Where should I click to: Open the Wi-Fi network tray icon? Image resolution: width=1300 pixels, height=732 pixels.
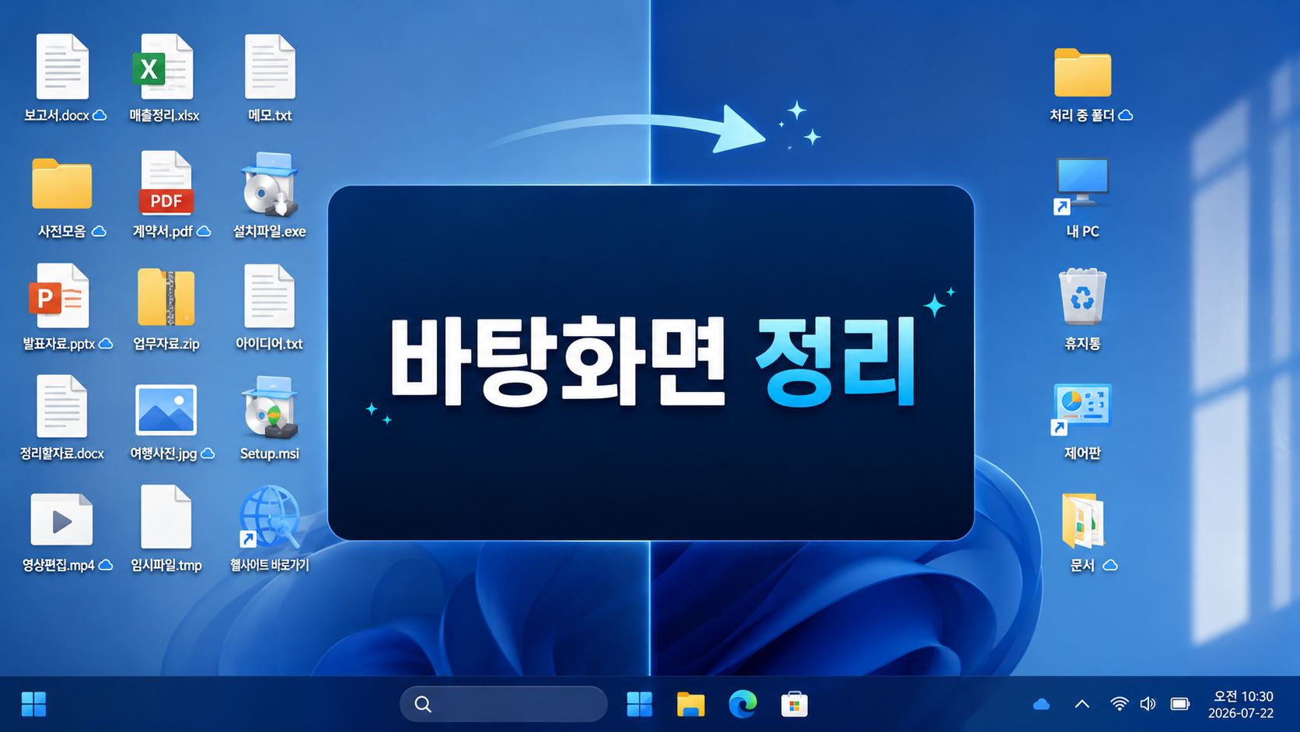click(1119, 704)
